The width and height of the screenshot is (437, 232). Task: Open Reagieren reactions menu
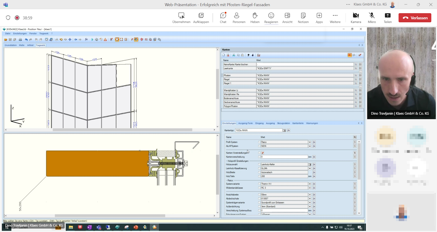271,18
